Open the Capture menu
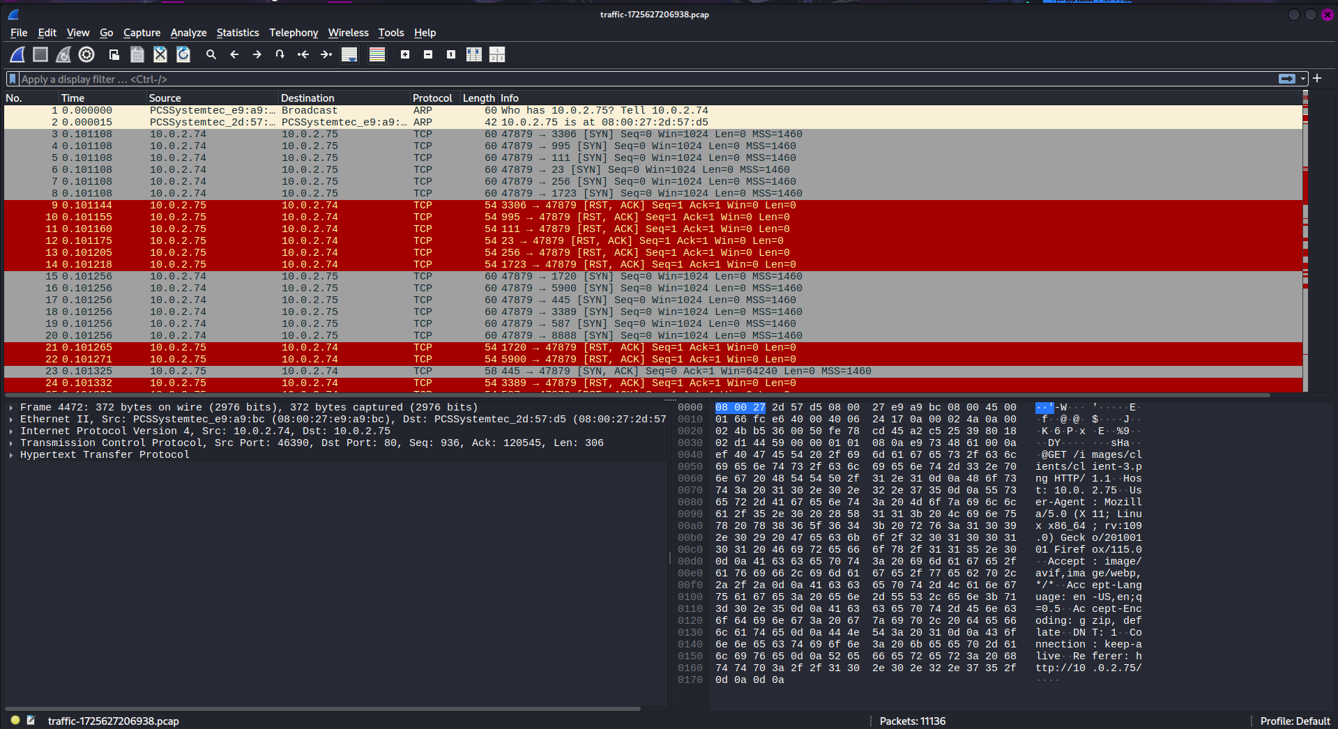Viewport: 1338px width, 729px height. 142,33
